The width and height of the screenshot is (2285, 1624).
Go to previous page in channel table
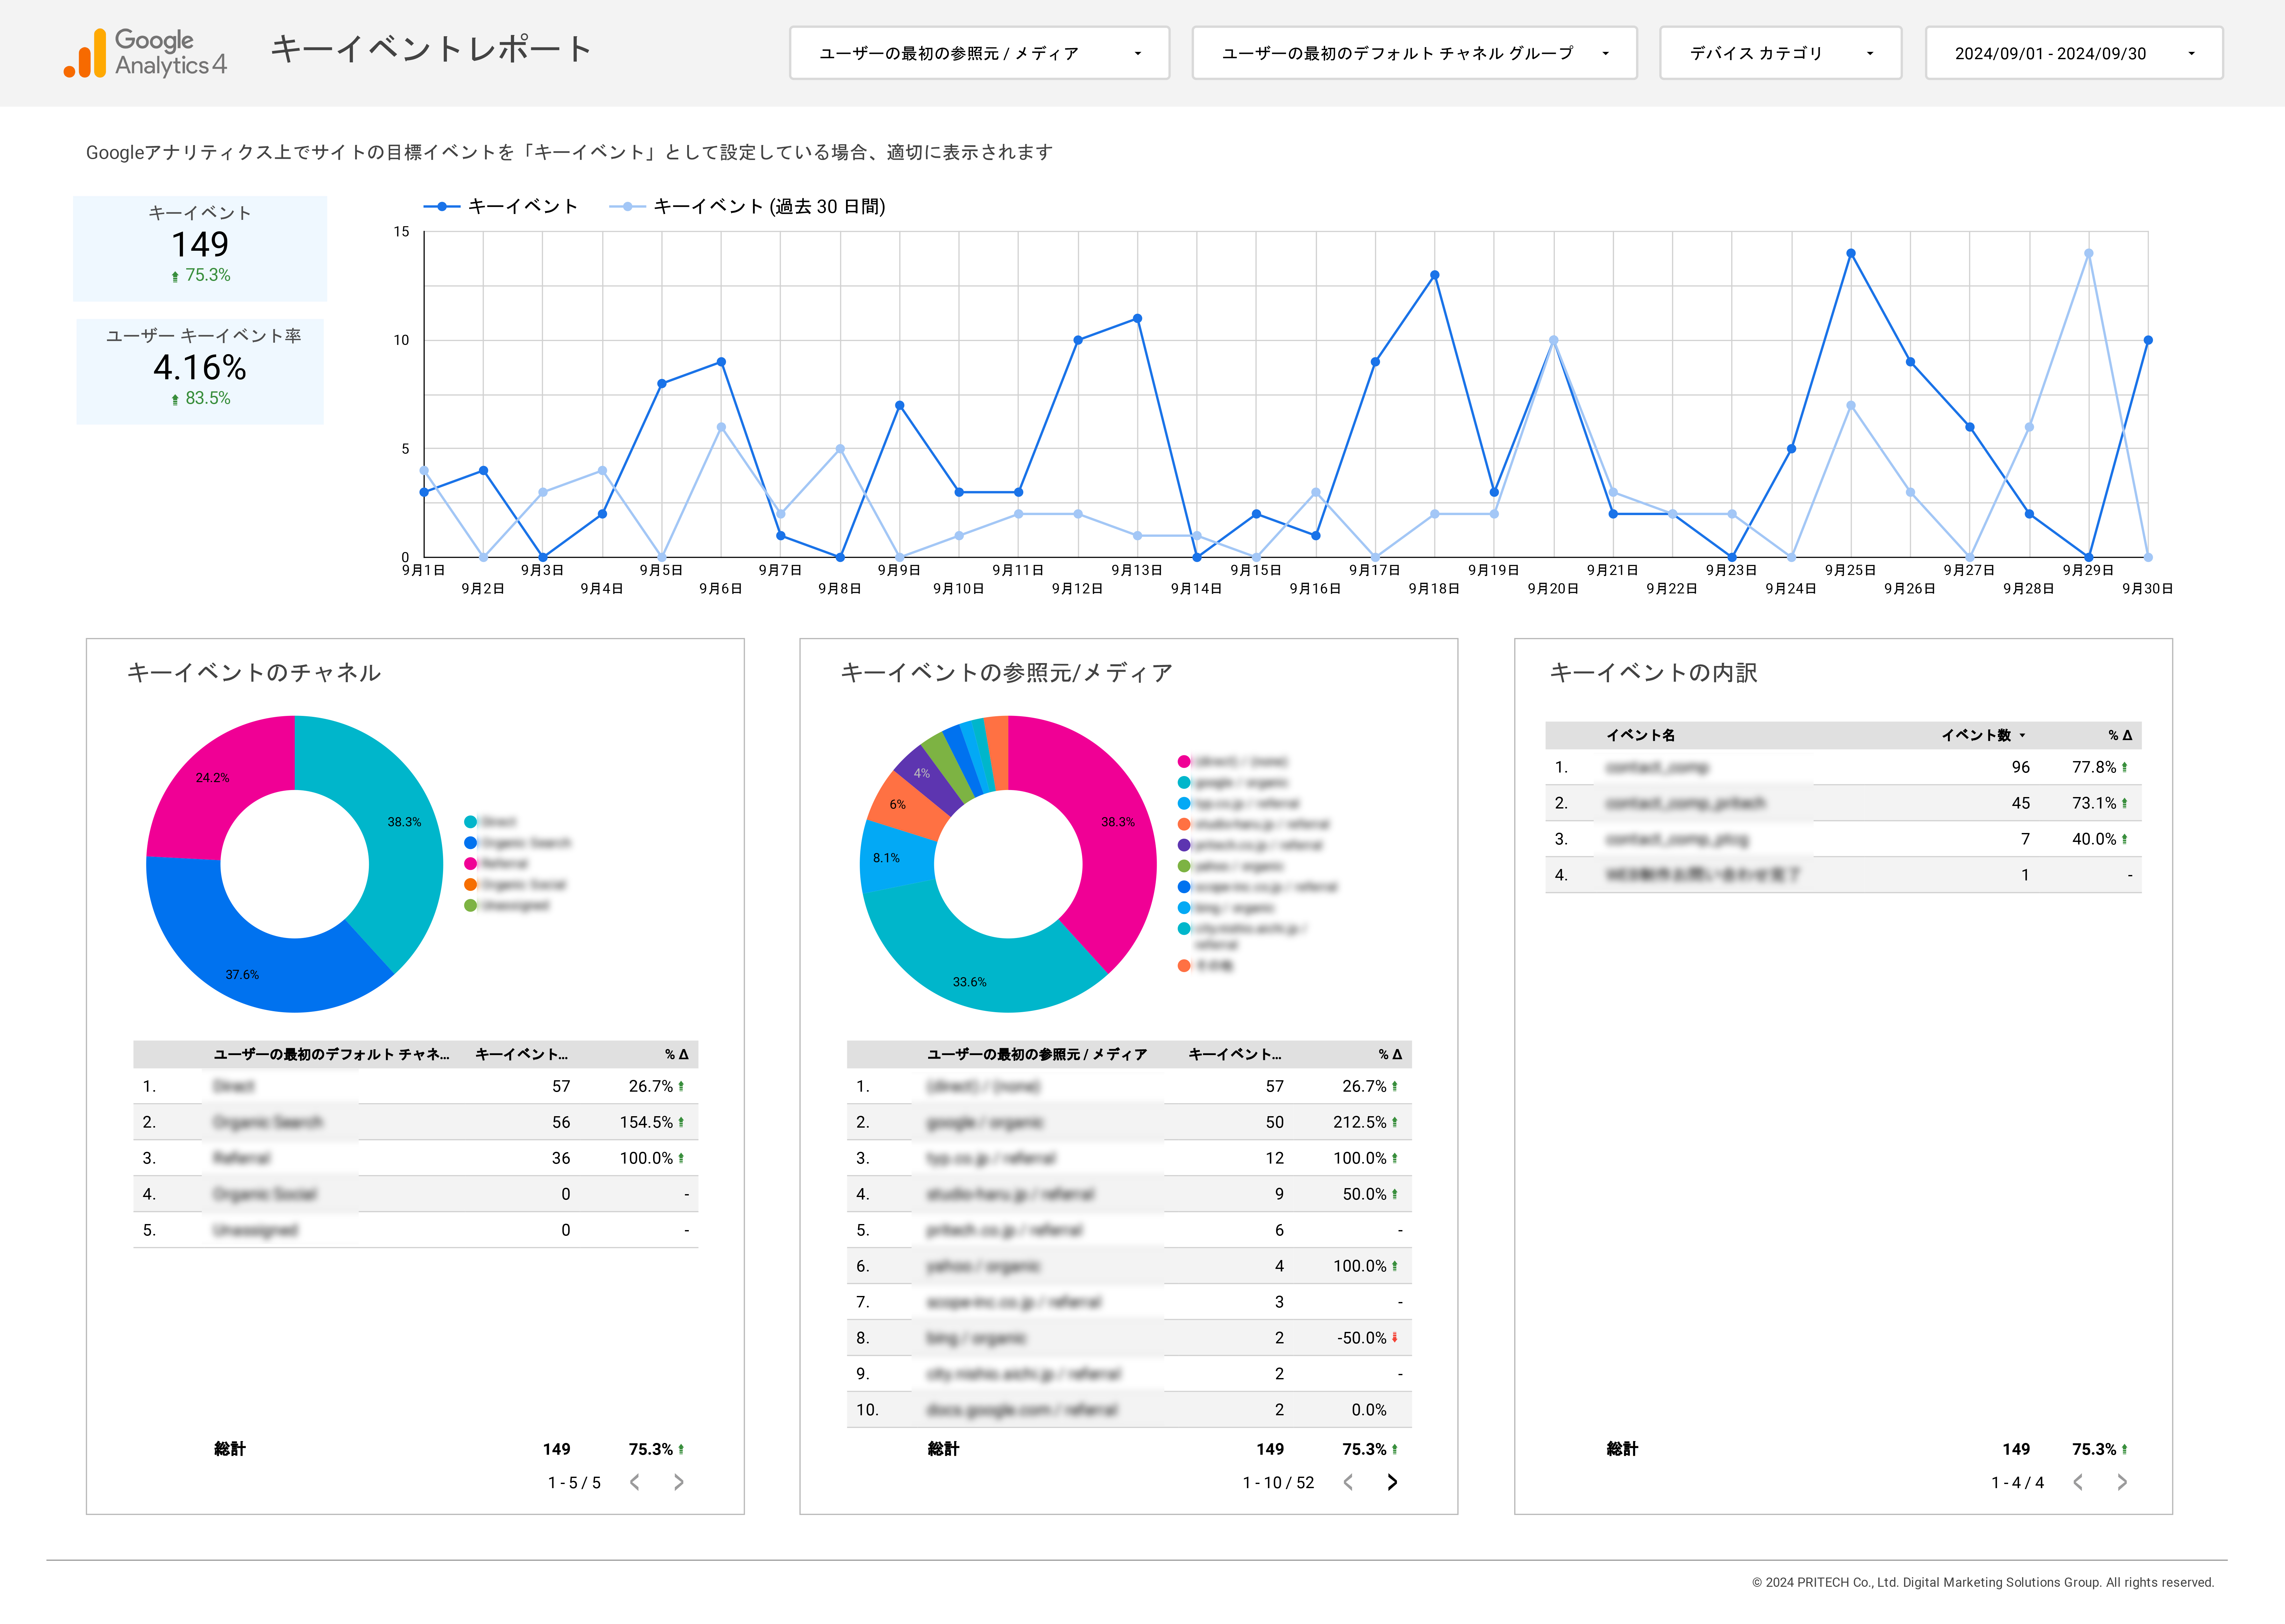pyautogui.click(x=634, y=1482)
